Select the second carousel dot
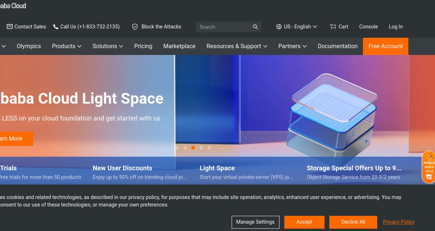 (185, 148)
